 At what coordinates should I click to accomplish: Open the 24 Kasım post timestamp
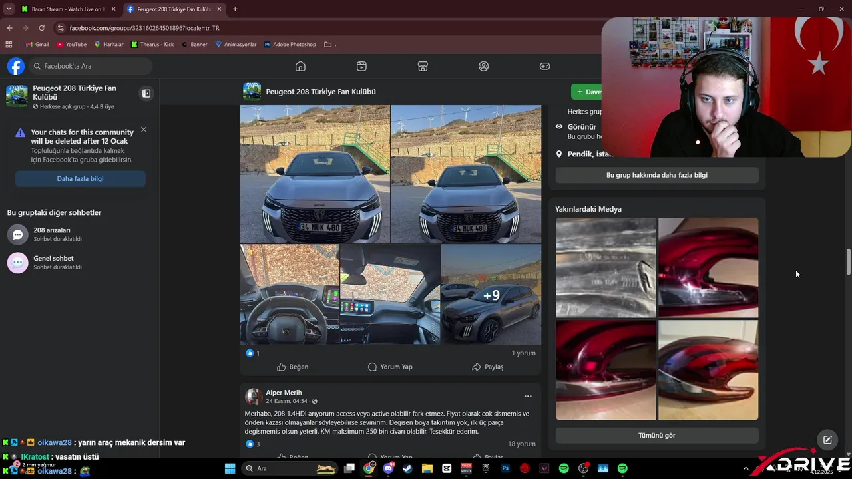[286, 401]
